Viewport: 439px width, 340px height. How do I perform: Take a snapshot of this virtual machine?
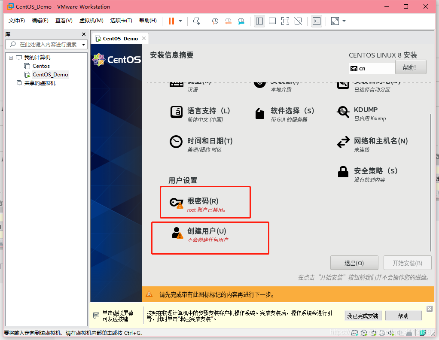[215, 21]
